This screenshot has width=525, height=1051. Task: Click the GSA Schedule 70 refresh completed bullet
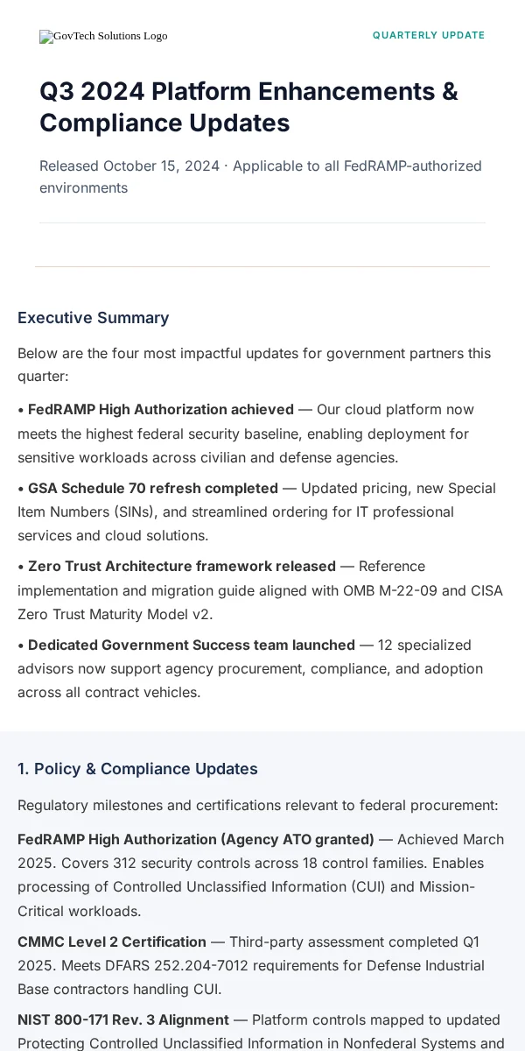coord(256,511)
